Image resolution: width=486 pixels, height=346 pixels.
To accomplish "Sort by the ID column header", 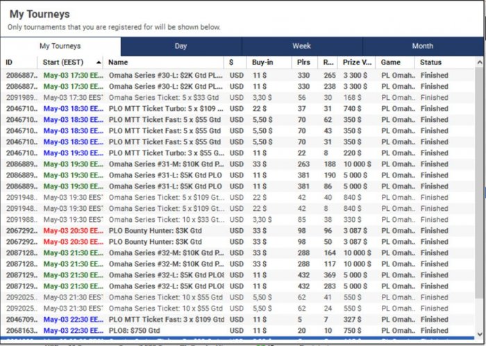I will coord(19,62).
